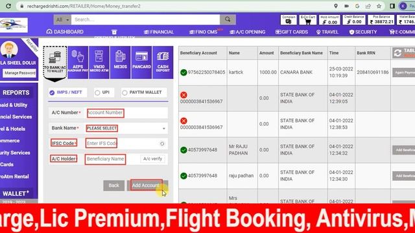Image resolution: width=415 pixels, height=233 pixels.
Task: Click the site logo
Action: (x=14, y=25)
